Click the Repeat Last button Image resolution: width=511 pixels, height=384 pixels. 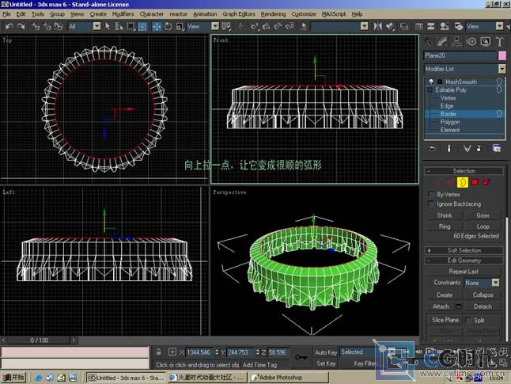[x=464, y=272]
